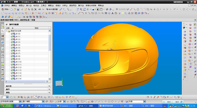Click the 附注 column header

coord(41,28)
